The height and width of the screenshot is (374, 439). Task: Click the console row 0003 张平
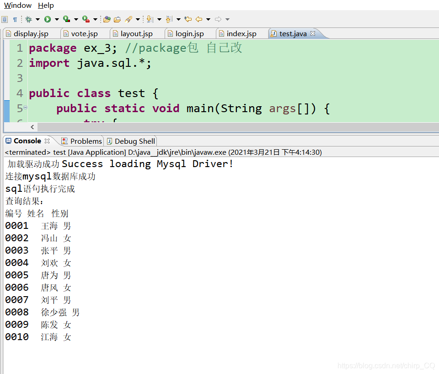[38, 250]
